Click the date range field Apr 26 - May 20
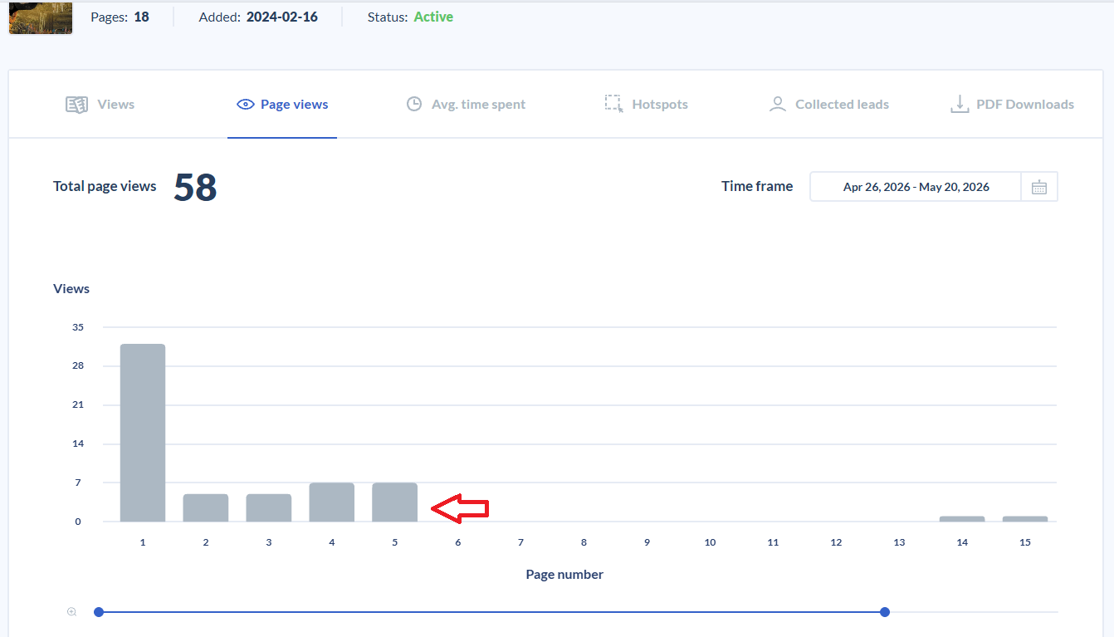This screenshot has width=1114, height=637. 916,187
